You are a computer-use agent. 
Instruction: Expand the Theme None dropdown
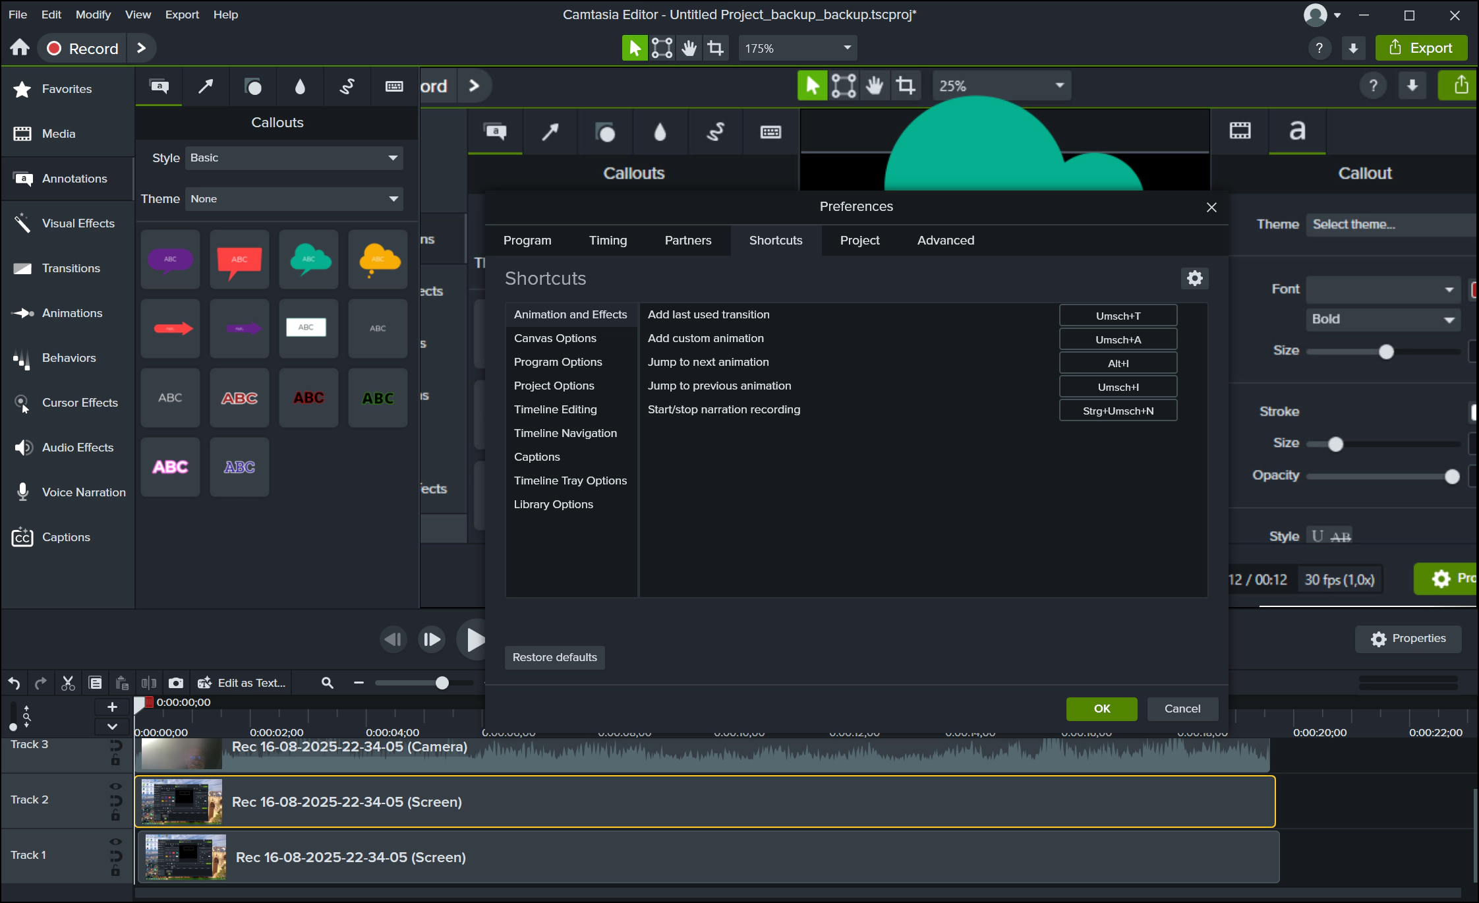click(x=294, y=199)
